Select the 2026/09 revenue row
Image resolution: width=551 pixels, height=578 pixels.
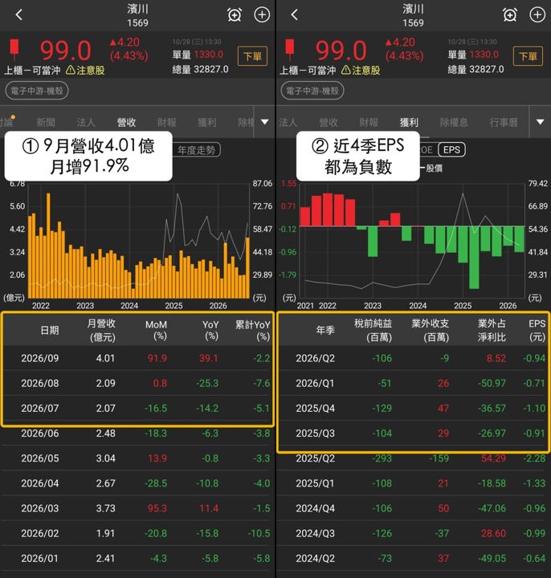pos(137,358)
